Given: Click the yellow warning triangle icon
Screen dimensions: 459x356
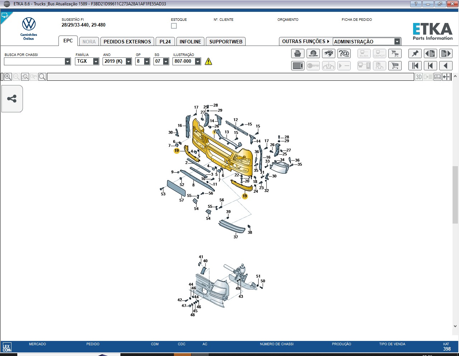Looking at the screenshot, I should (208, 61).
